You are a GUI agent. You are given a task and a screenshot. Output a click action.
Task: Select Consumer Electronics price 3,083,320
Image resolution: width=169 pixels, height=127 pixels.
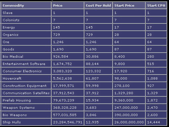[62, 71]
